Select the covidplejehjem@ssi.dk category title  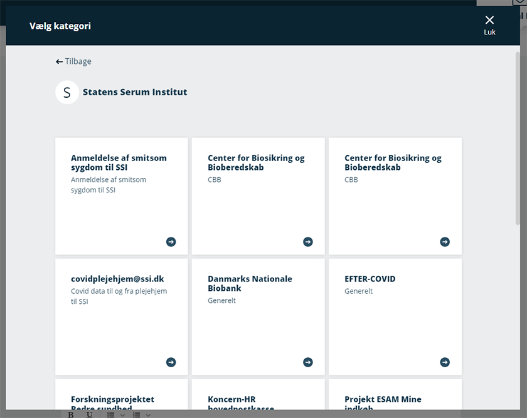tap(117, 279)
